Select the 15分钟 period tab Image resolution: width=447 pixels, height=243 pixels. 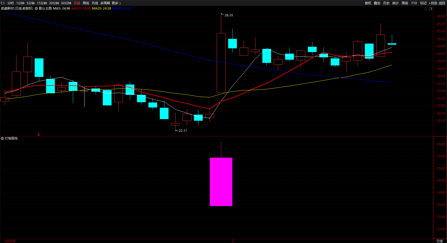pyautogui.click(x=42, y=3)
